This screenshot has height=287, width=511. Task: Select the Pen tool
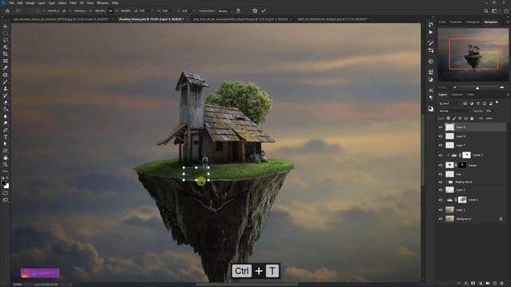click(x=6, y=130)
